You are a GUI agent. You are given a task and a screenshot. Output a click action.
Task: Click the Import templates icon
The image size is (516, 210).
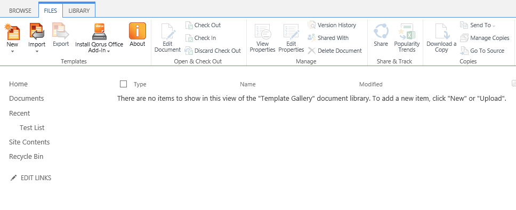37,31
